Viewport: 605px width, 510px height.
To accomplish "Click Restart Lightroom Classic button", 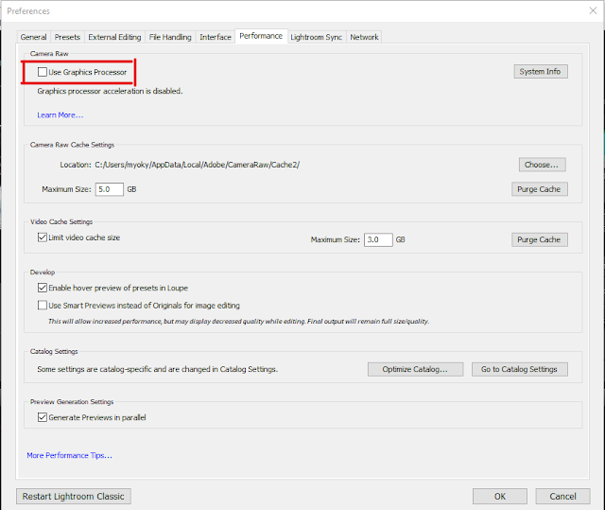I will point(73,497).
